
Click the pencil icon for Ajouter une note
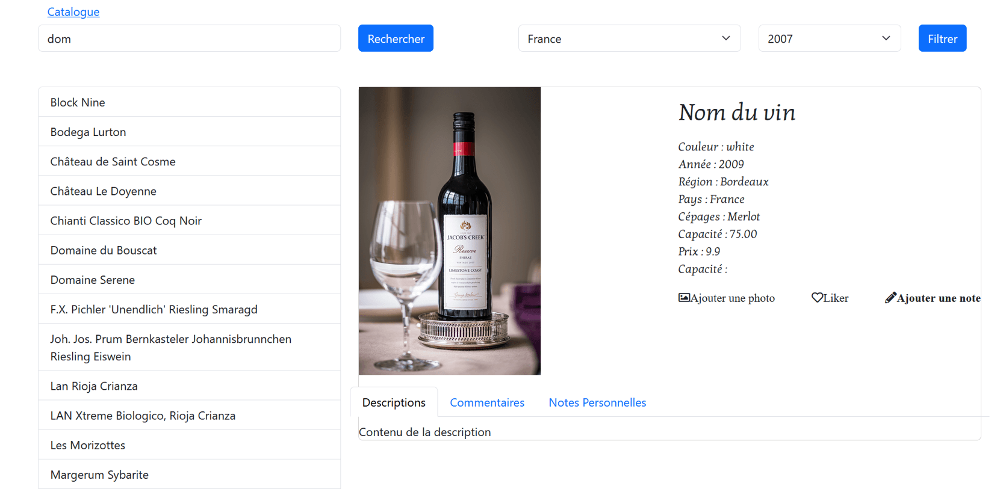[x=890, y=298]
